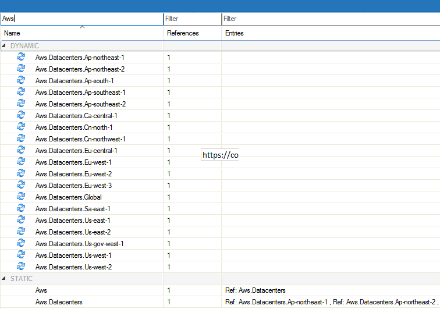Select Aws.Datacenters.Us-east-1 row name
Screen dimensions: 440x309
point(73,221)
